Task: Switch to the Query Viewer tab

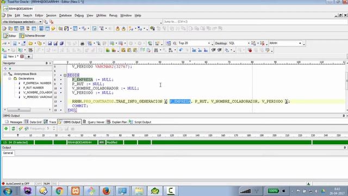Action: [94, 122]
